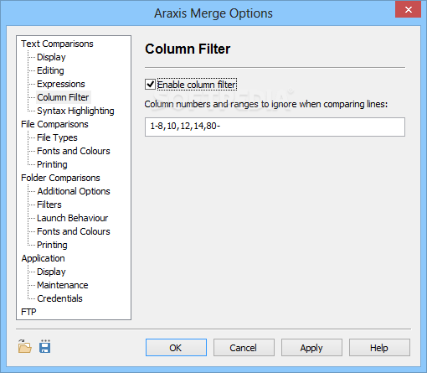
Task: Select the File Comparisons tree node
Action: 54,124
